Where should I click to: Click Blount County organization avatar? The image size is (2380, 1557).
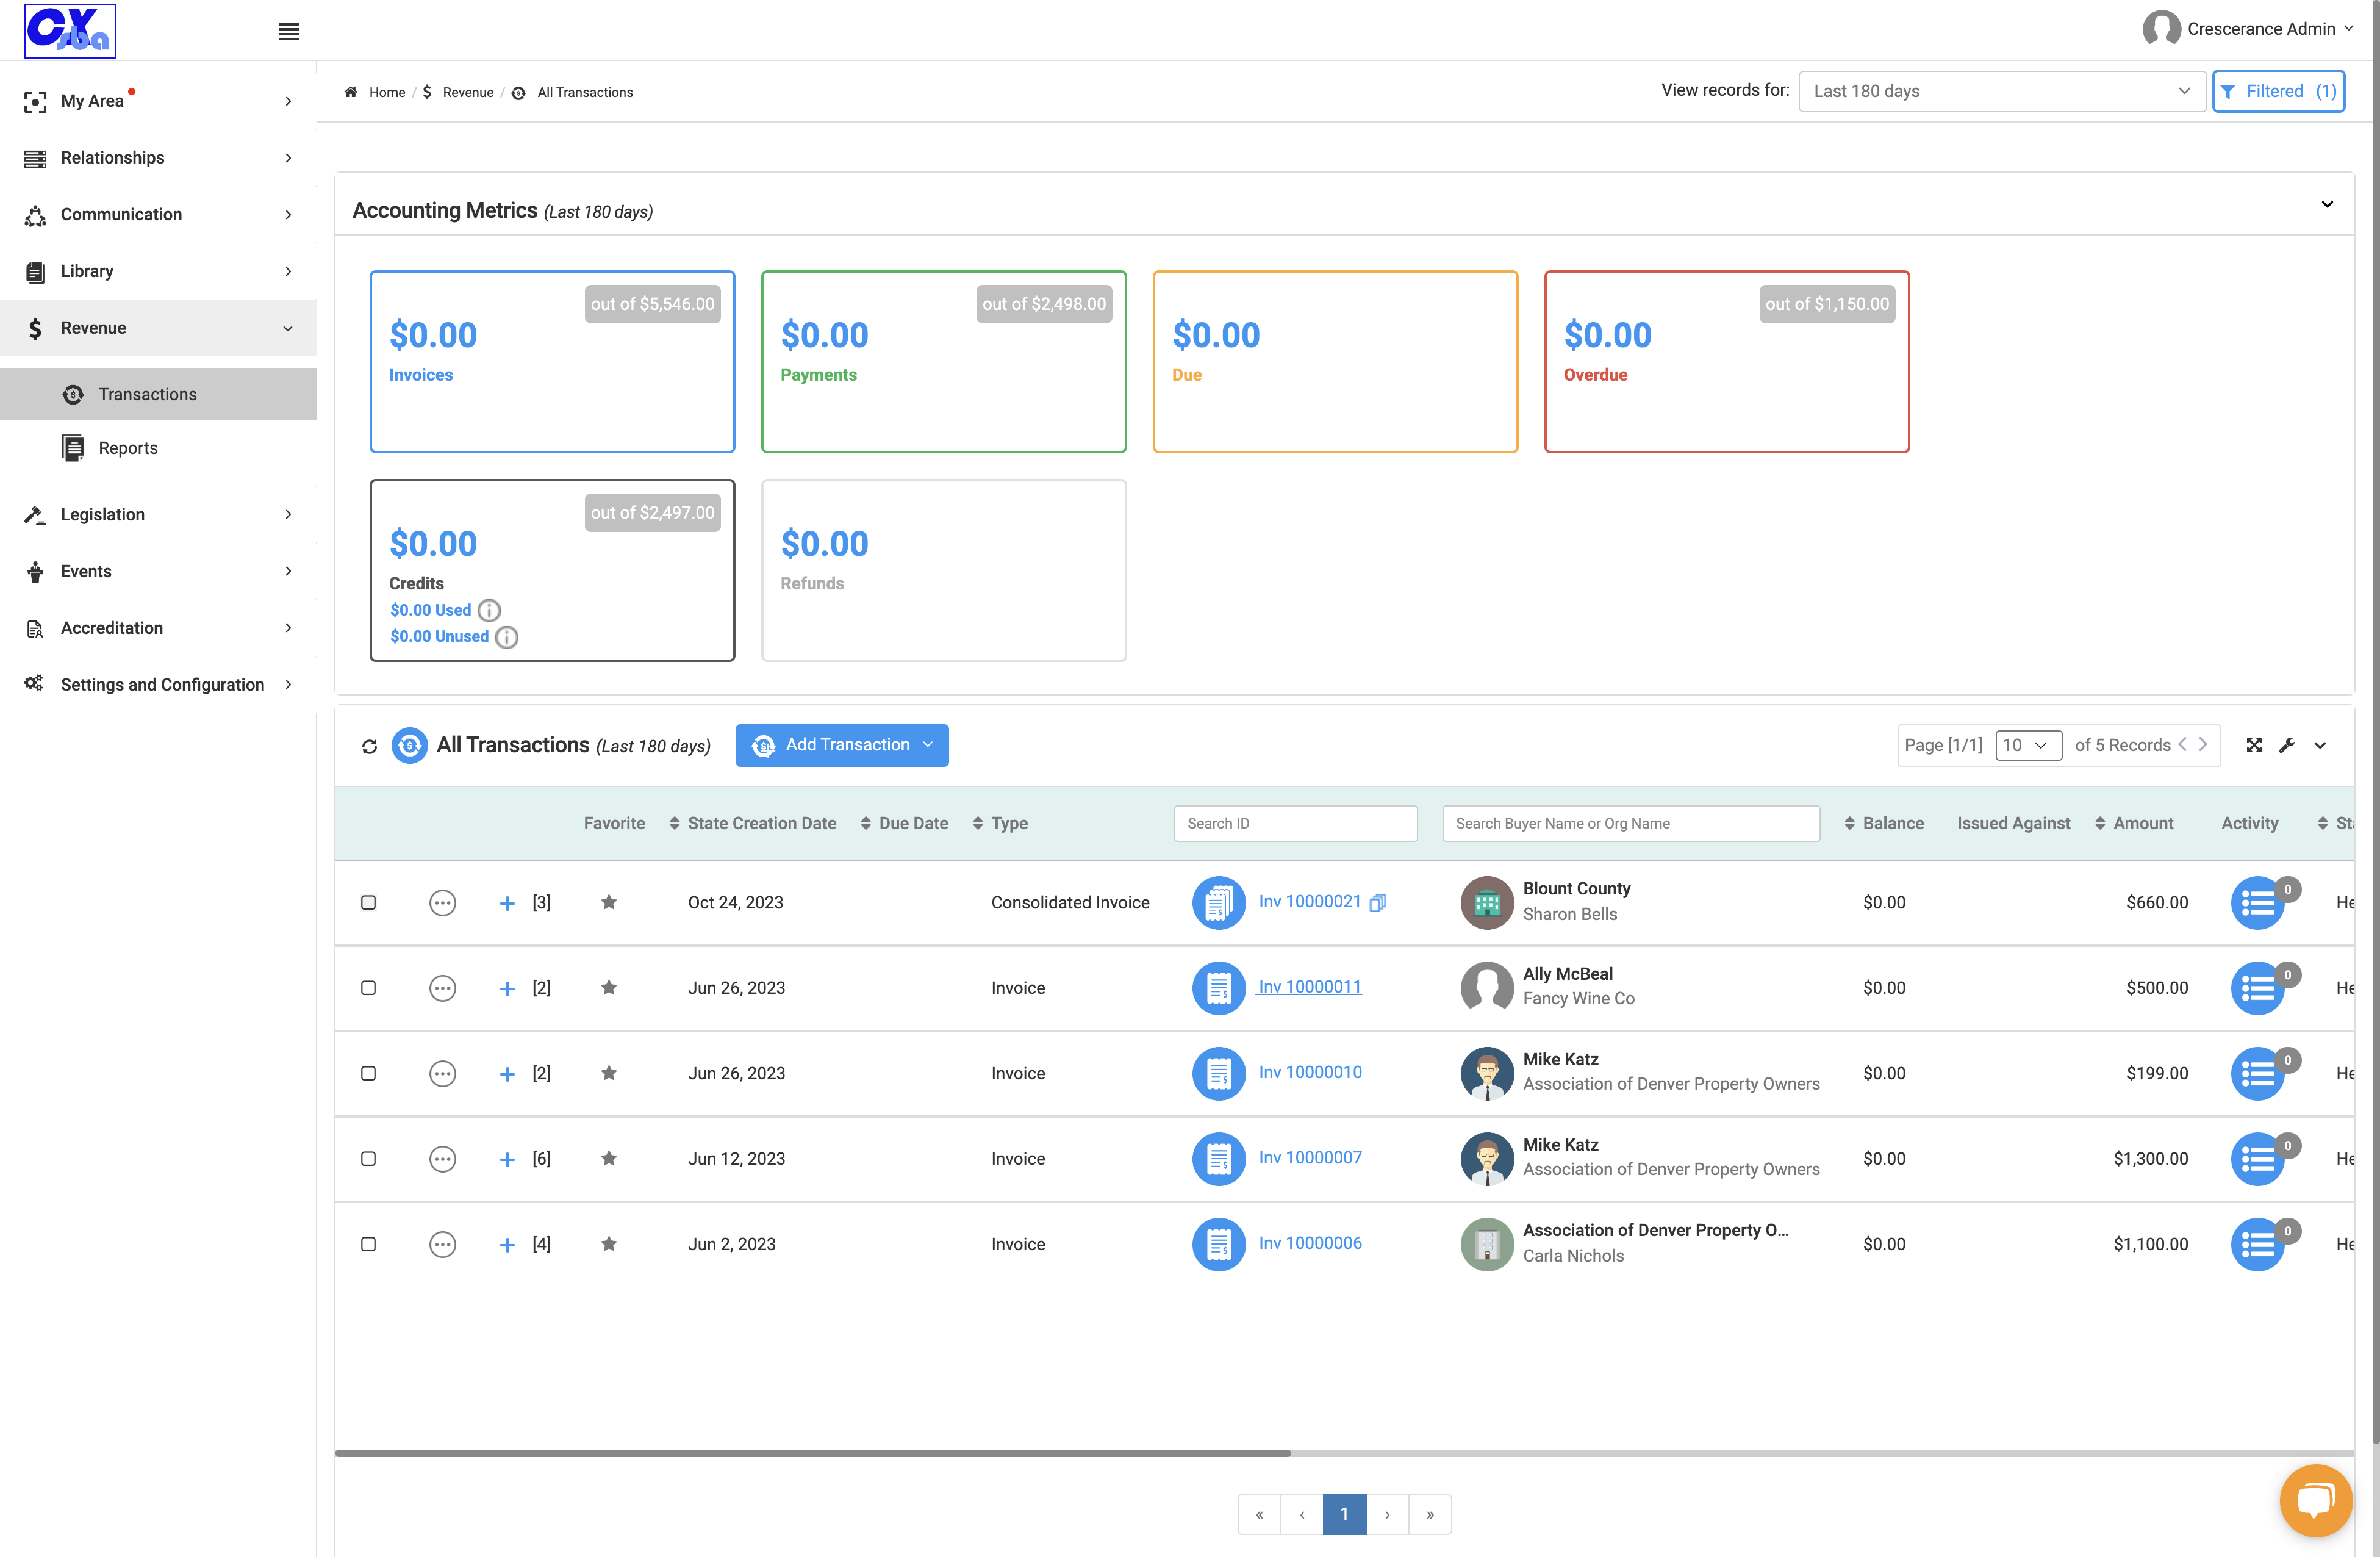click(x=1487, y=903)
